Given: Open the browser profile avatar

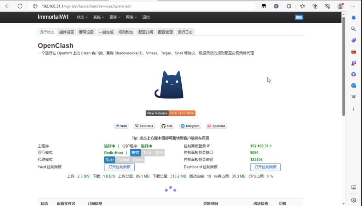Looking at the screenshot, I should coord(340,6).
